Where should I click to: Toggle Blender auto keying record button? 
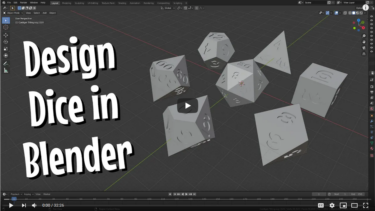click(x=170, y=194)
